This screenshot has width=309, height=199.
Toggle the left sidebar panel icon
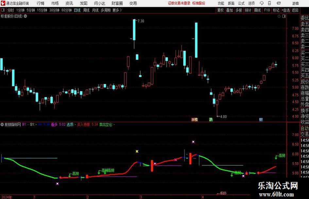[x=3, y=10]
